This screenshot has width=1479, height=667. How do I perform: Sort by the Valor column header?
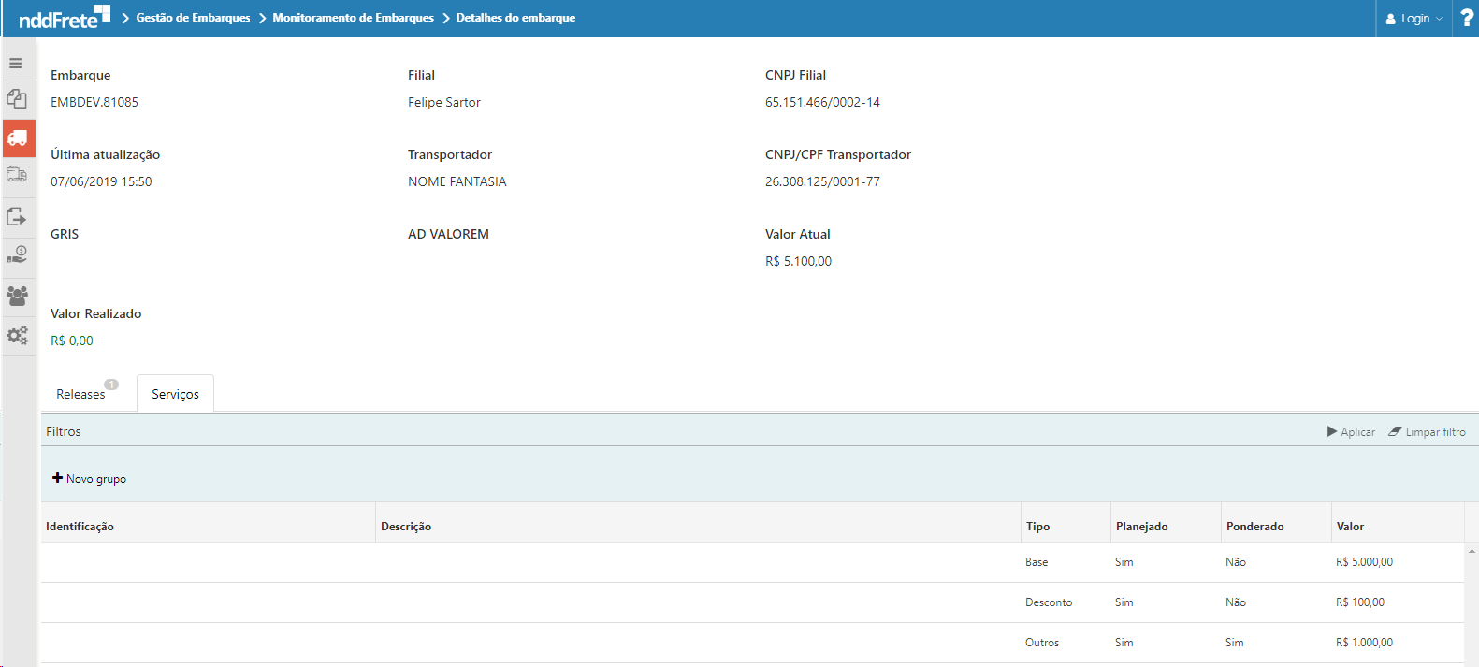pos(1350,527)
